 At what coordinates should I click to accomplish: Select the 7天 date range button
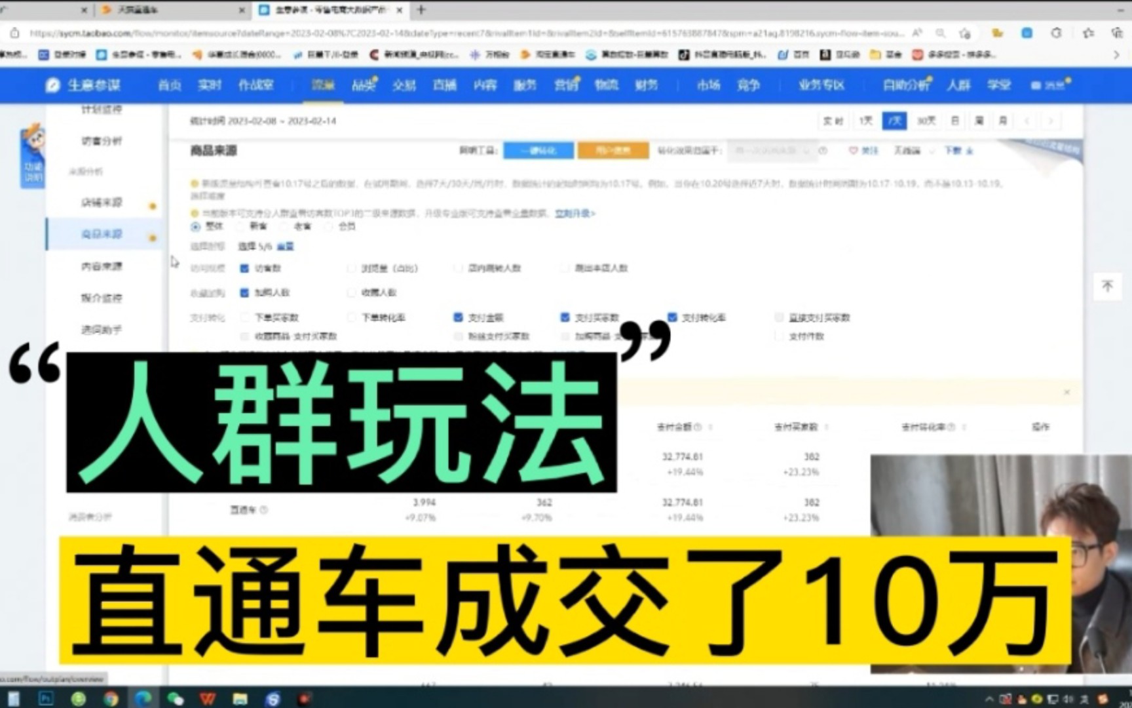pos(894,121)
